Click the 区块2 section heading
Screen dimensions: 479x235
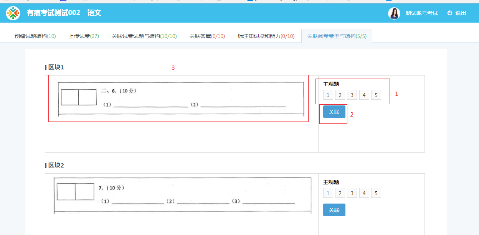click(x=56, y=166)
